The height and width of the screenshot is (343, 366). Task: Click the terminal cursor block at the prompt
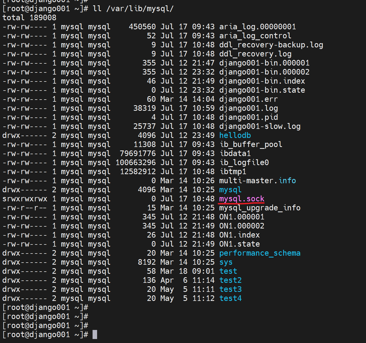[x=95, y=335]
